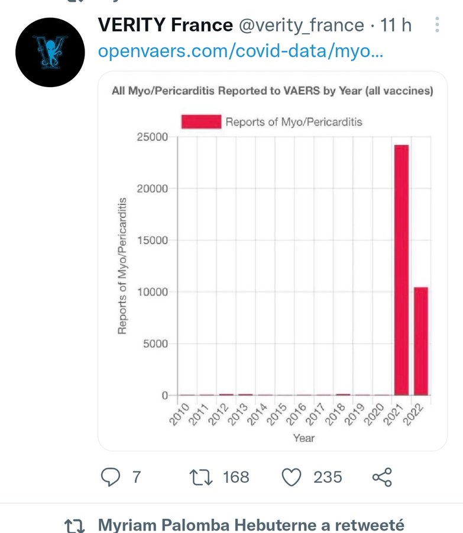Viewport: 463px width, 533px height.
Task: Open the share icon for this tweet
Action: coord(382,477)
